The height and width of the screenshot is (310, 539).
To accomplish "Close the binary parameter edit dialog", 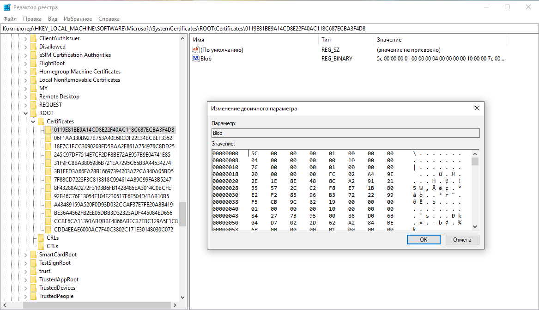I will 477,109.
